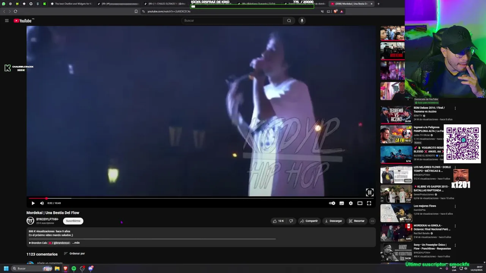Reload the page
Image resolution: width=486 pixels, height=273 pixels.
tap(15, 11)
